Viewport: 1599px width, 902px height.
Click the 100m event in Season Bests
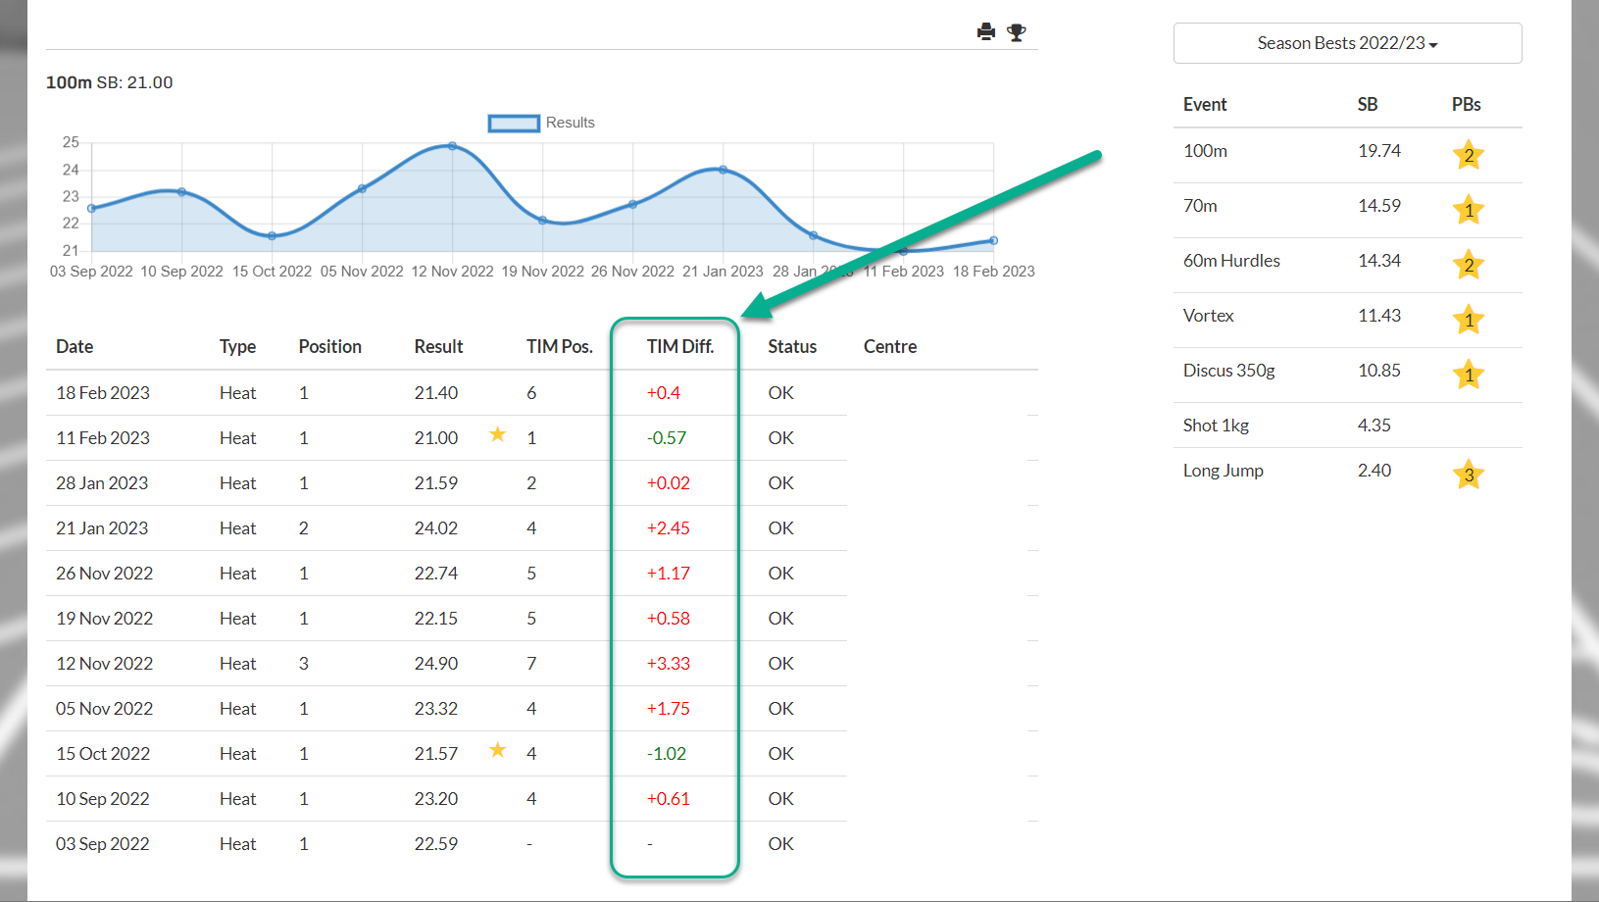[x=1205, y=151]
